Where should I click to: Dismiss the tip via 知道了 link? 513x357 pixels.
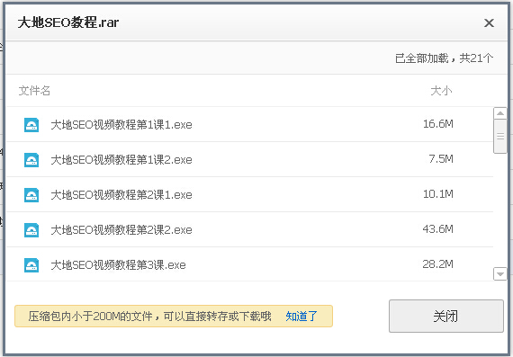pyautogui.click(x=301, y=317)
